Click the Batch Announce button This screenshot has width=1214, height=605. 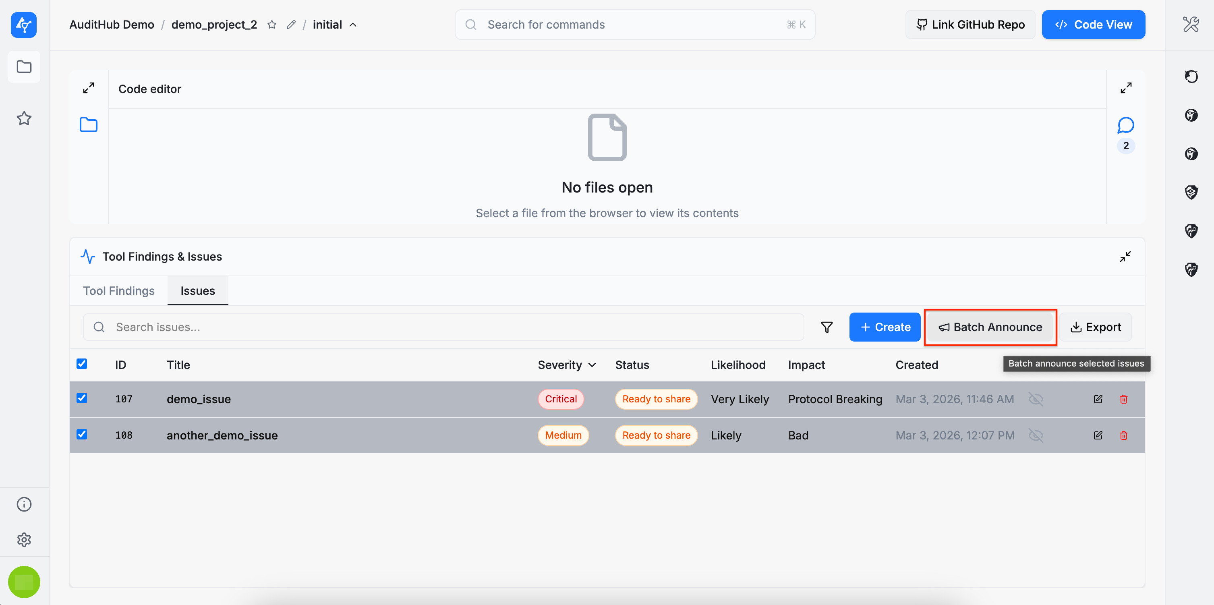990,327
